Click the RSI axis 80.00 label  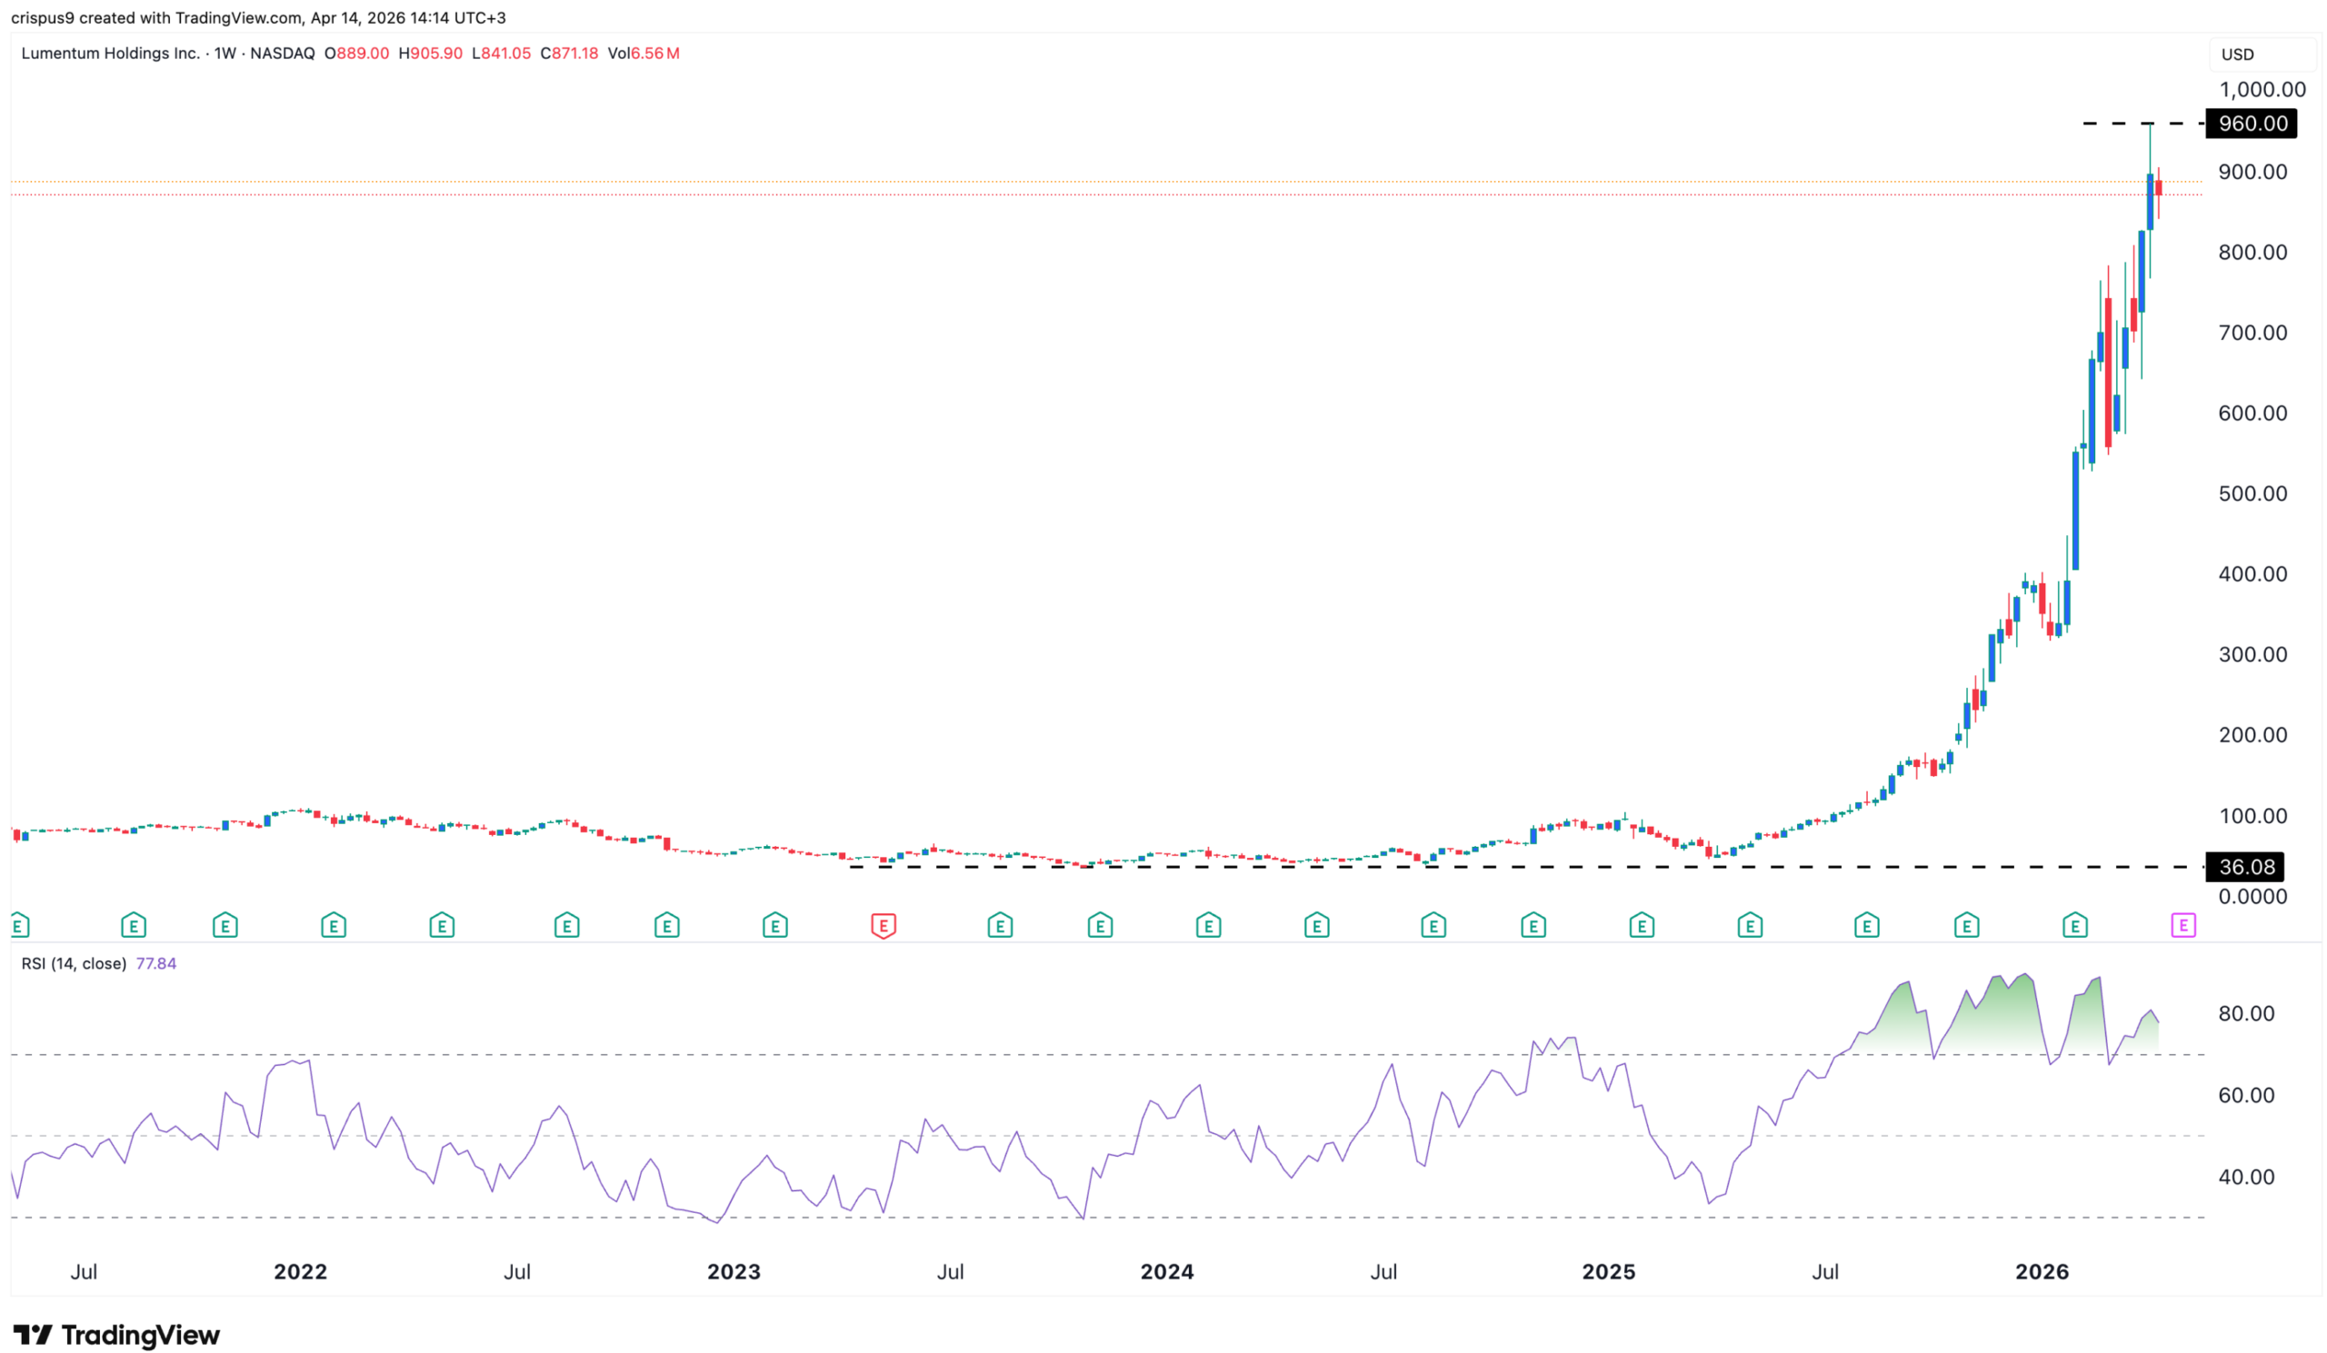point(2247,1013)
